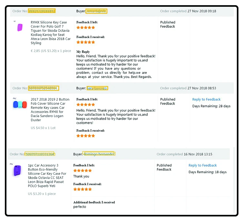Click Feedback I received stars for Fob Cover order

point(86,136)
